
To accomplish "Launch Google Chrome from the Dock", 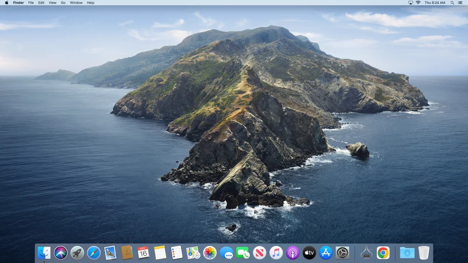I will pyautogui.click(x=383, y=252).
